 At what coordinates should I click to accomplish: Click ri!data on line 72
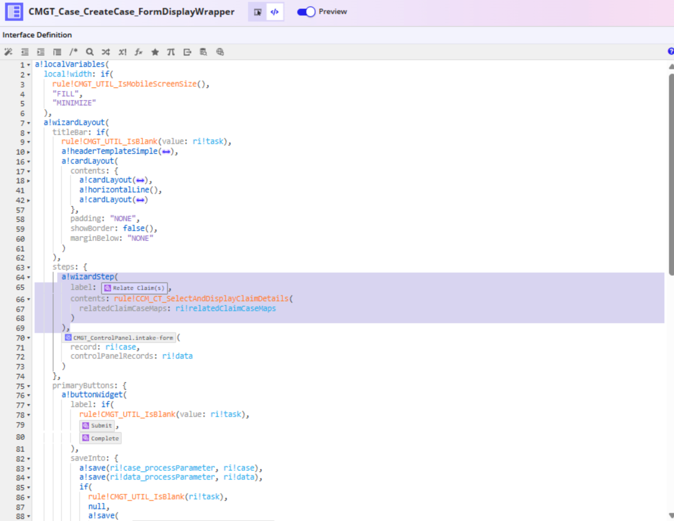pyautogui.click(x=177, y=356)
